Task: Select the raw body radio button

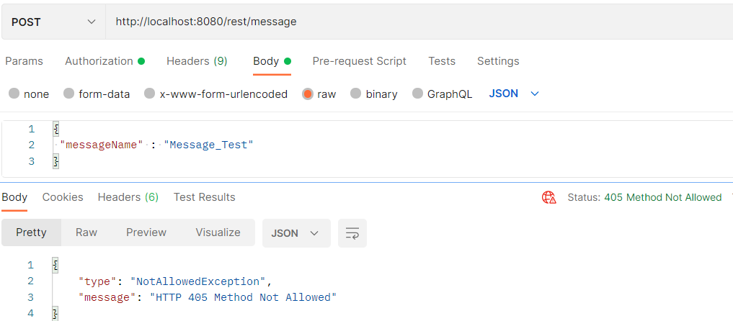Action: click(x=308, y=94)
